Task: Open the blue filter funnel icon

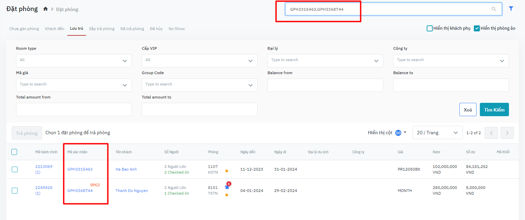Action: (x=511, y=9)
